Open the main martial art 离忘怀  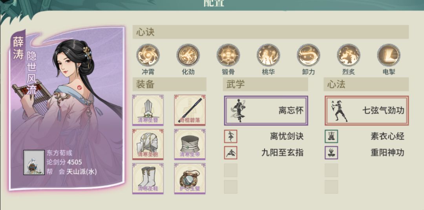[x=266, y=110]
